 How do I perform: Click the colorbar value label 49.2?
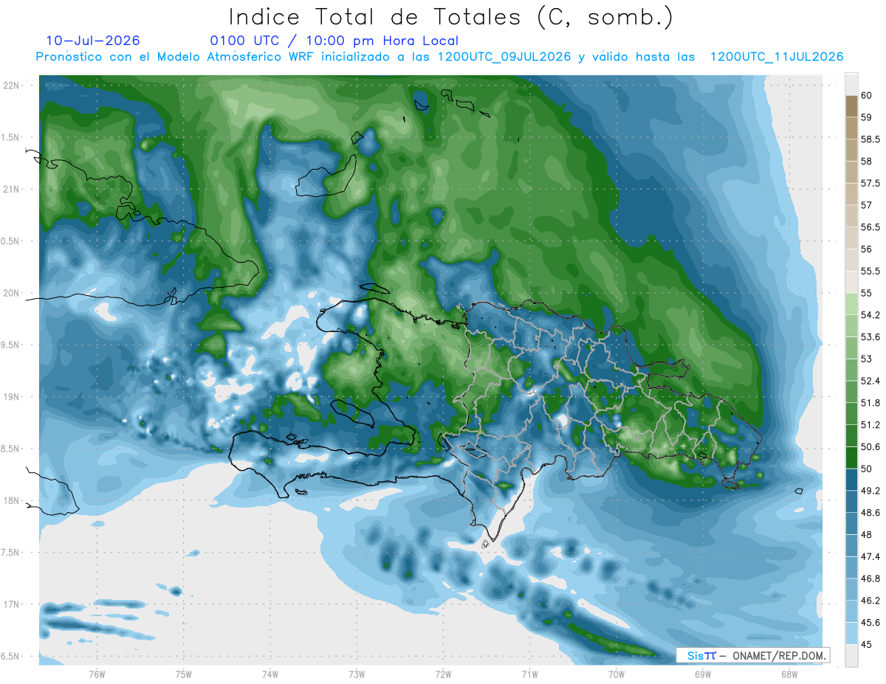click(x=870, y=491)
